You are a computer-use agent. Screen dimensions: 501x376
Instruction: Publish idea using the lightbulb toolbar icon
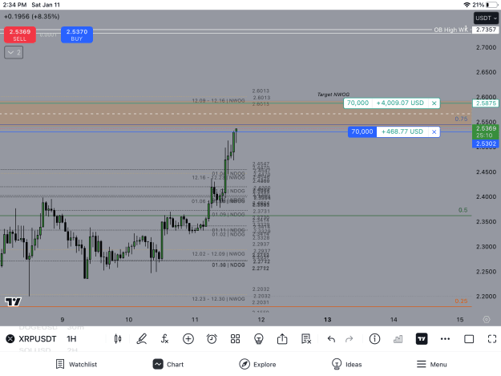[x=258, y=339]
